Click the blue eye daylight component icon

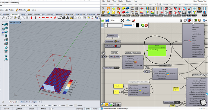pyautogui.click(x=128, y=12)
